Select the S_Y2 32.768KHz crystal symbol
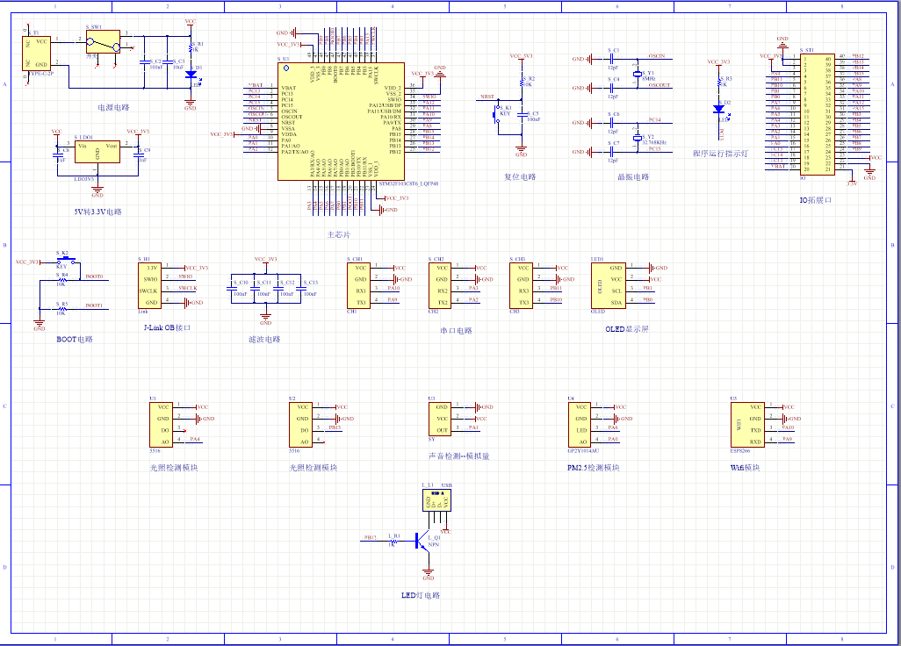Viewport: 901px width, 646px height. pos(637,139)
